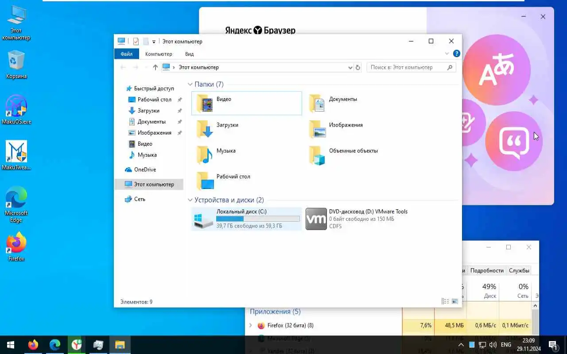567x354 pixels.
Task: Click the Yandex Browser taskbar icon
Action: point(77,345)
